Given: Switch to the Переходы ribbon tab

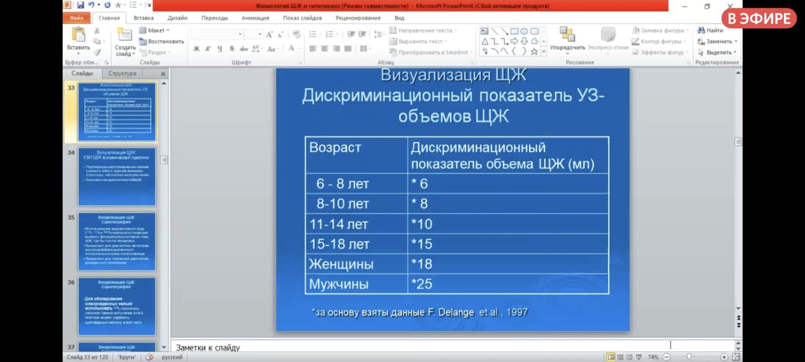Looking at the screenshot, I should [x=214, y=18].
